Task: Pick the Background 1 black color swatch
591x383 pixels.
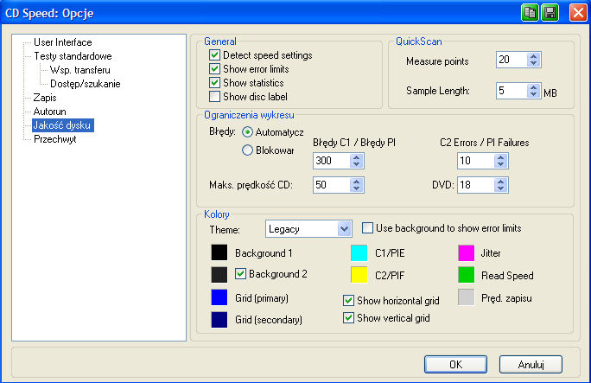Action: [219, 252]
